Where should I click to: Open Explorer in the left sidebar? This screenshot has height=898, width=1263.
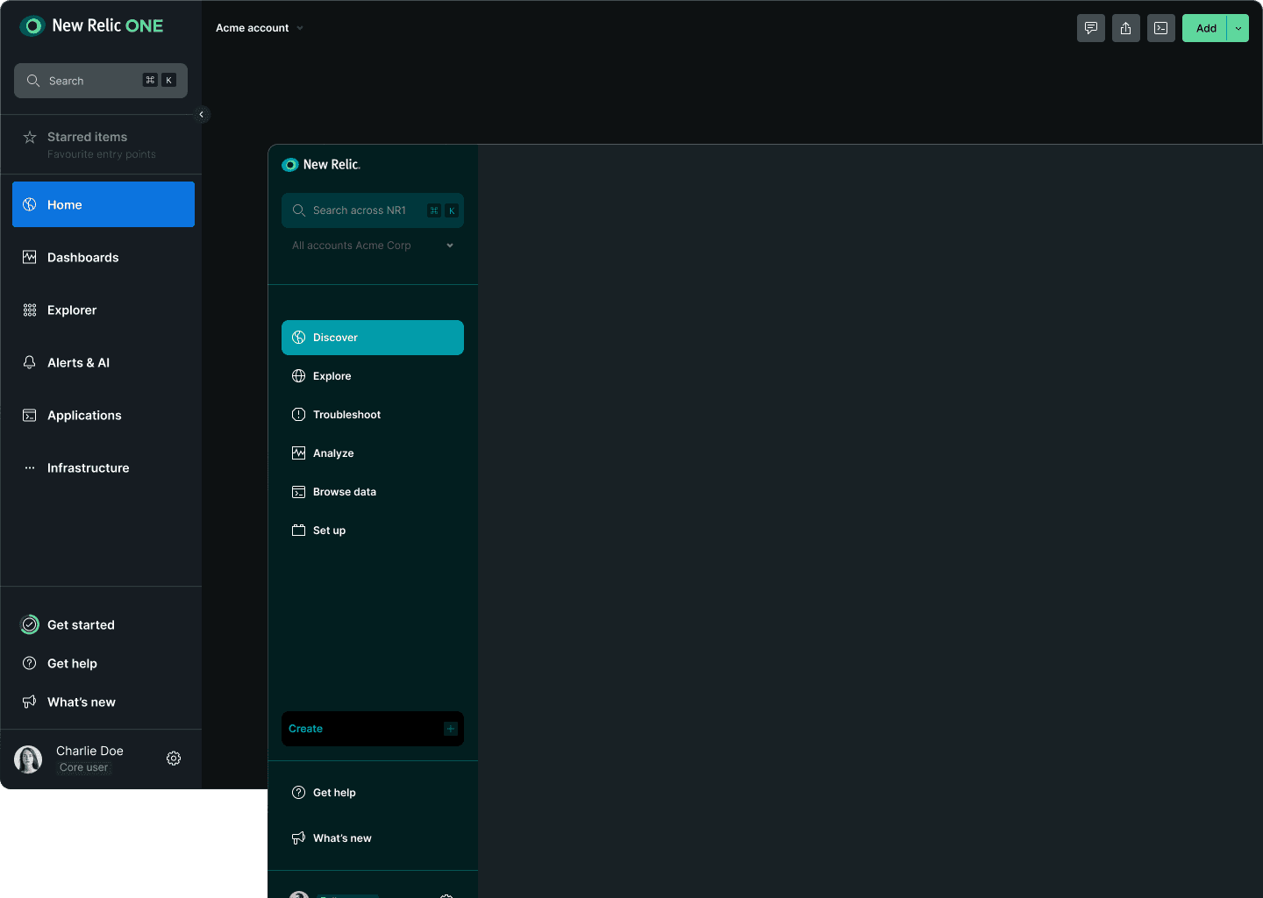pos(103,310)
